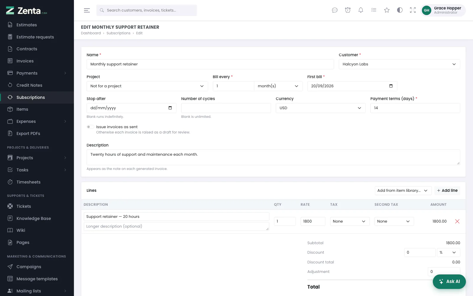Screen dimensions: 473x296
Task: Click the Number of cycles field
Action: (226, 108)
